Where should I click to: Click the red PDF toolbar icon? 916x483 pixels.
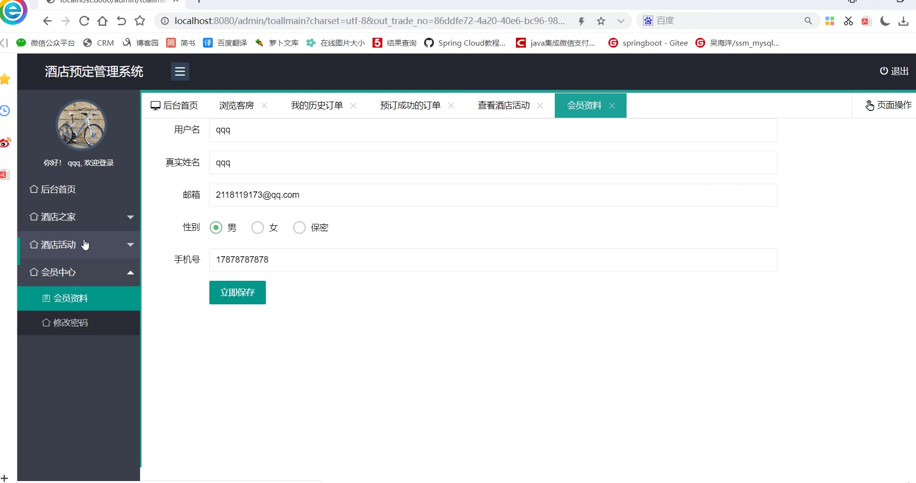point(866,21)
